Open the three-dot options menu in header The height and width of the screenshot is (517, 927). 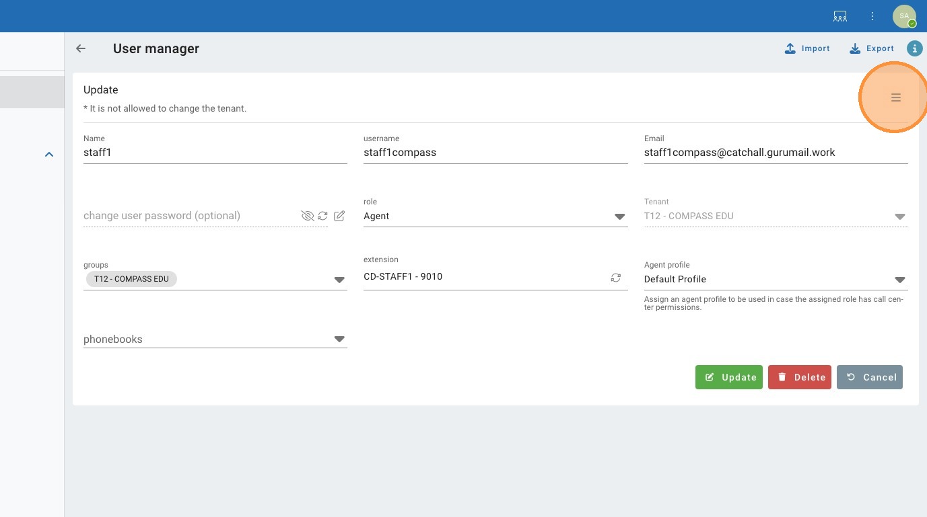872,16
